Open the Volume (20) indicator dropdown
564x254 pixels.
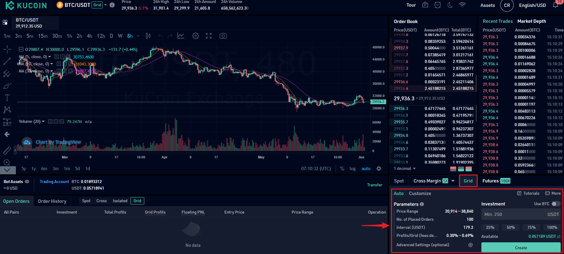coord(43,122)
